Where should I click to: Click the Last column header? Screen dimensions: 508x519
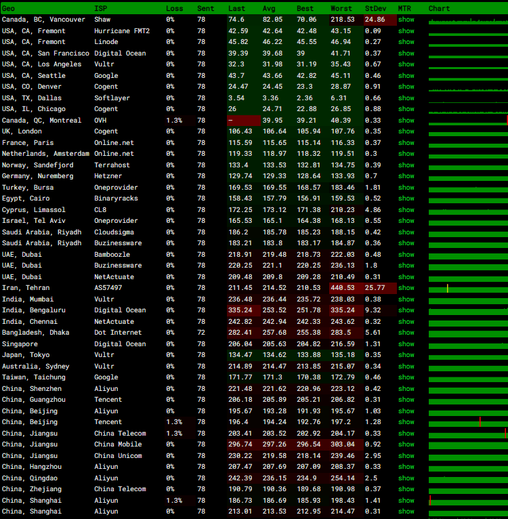[236, 9]
